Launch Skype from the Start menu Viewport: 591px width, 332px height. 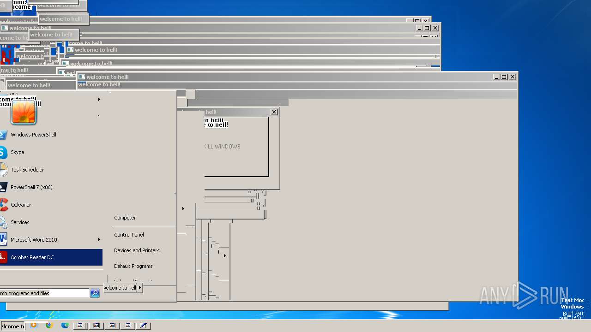(51, 152)
